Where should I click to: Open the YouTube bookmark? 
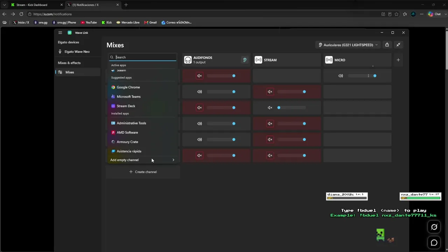point(89,22)
